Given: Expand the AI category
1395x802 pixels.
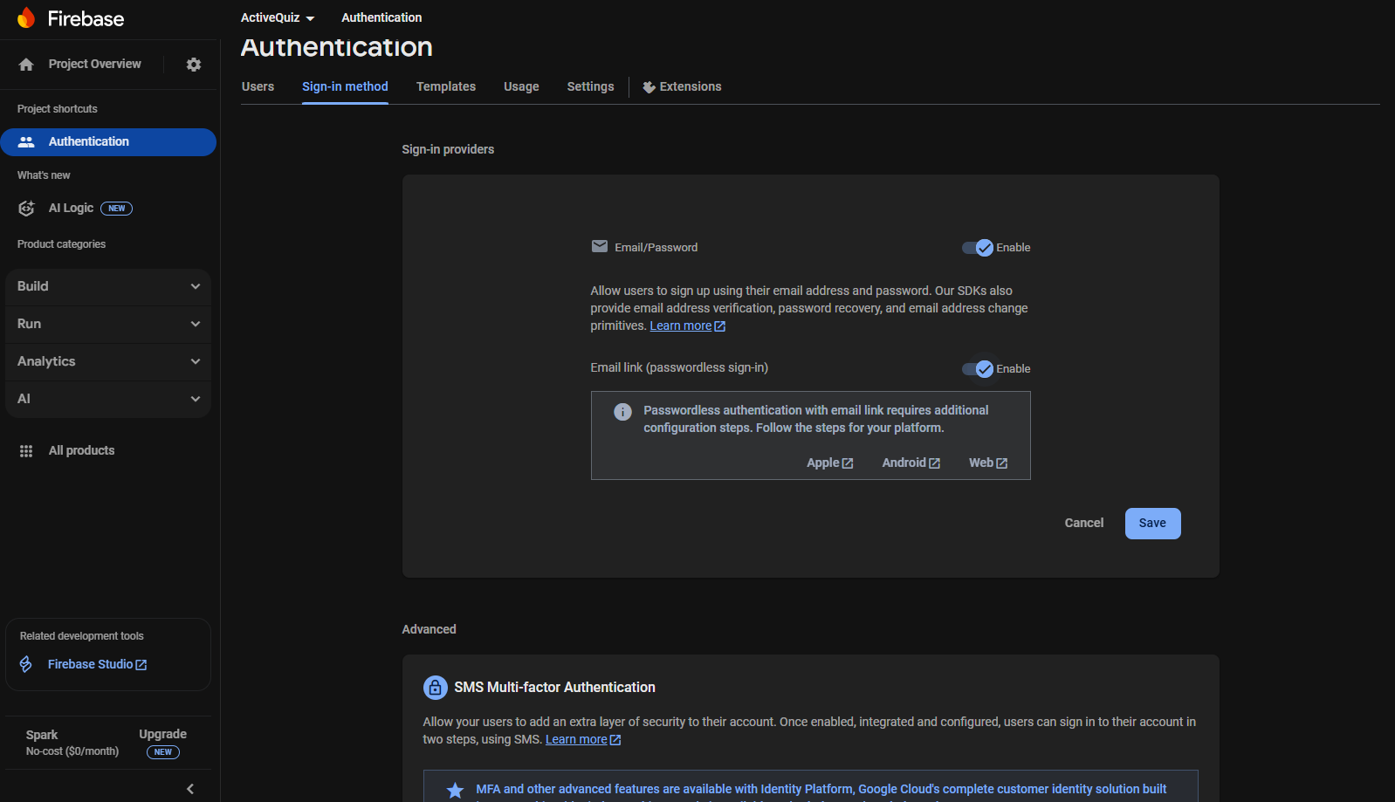Looking at the screenshot, I should [x=108, y=399].
